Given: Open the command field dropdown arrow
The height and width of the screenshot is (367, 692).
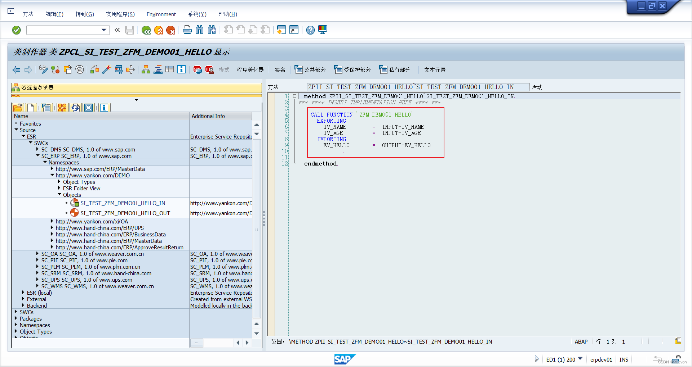Looking at the screenshot, I should click(x=105, y=30).
